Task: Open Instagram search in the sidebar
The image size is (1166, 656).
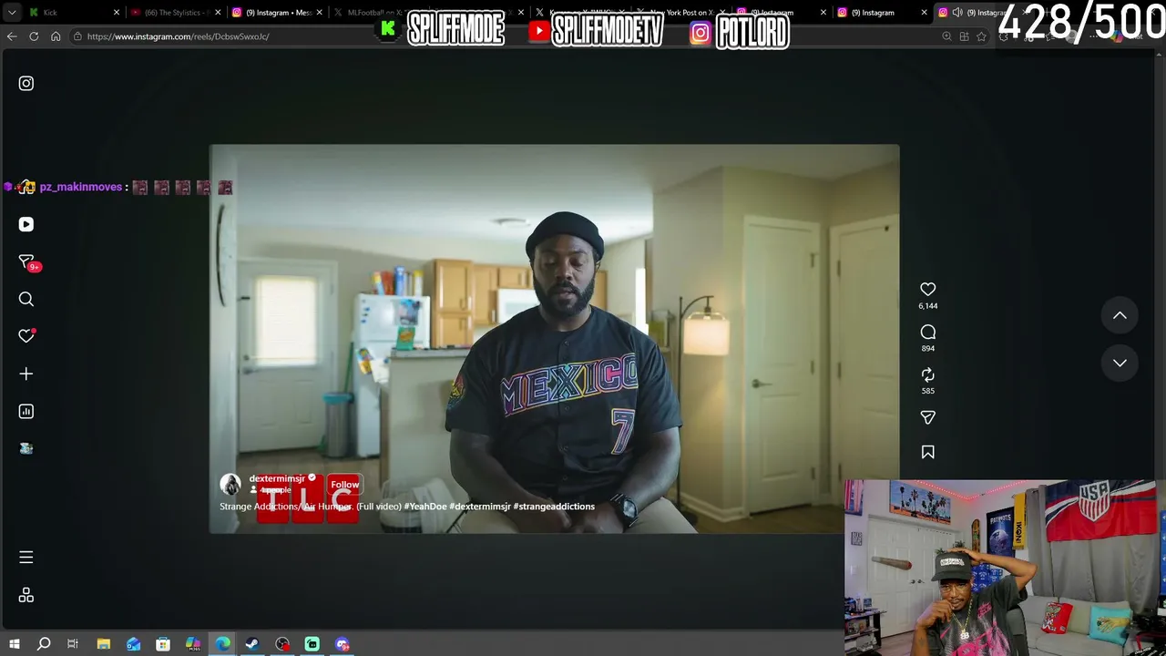Action: click(x=26, y=299)
